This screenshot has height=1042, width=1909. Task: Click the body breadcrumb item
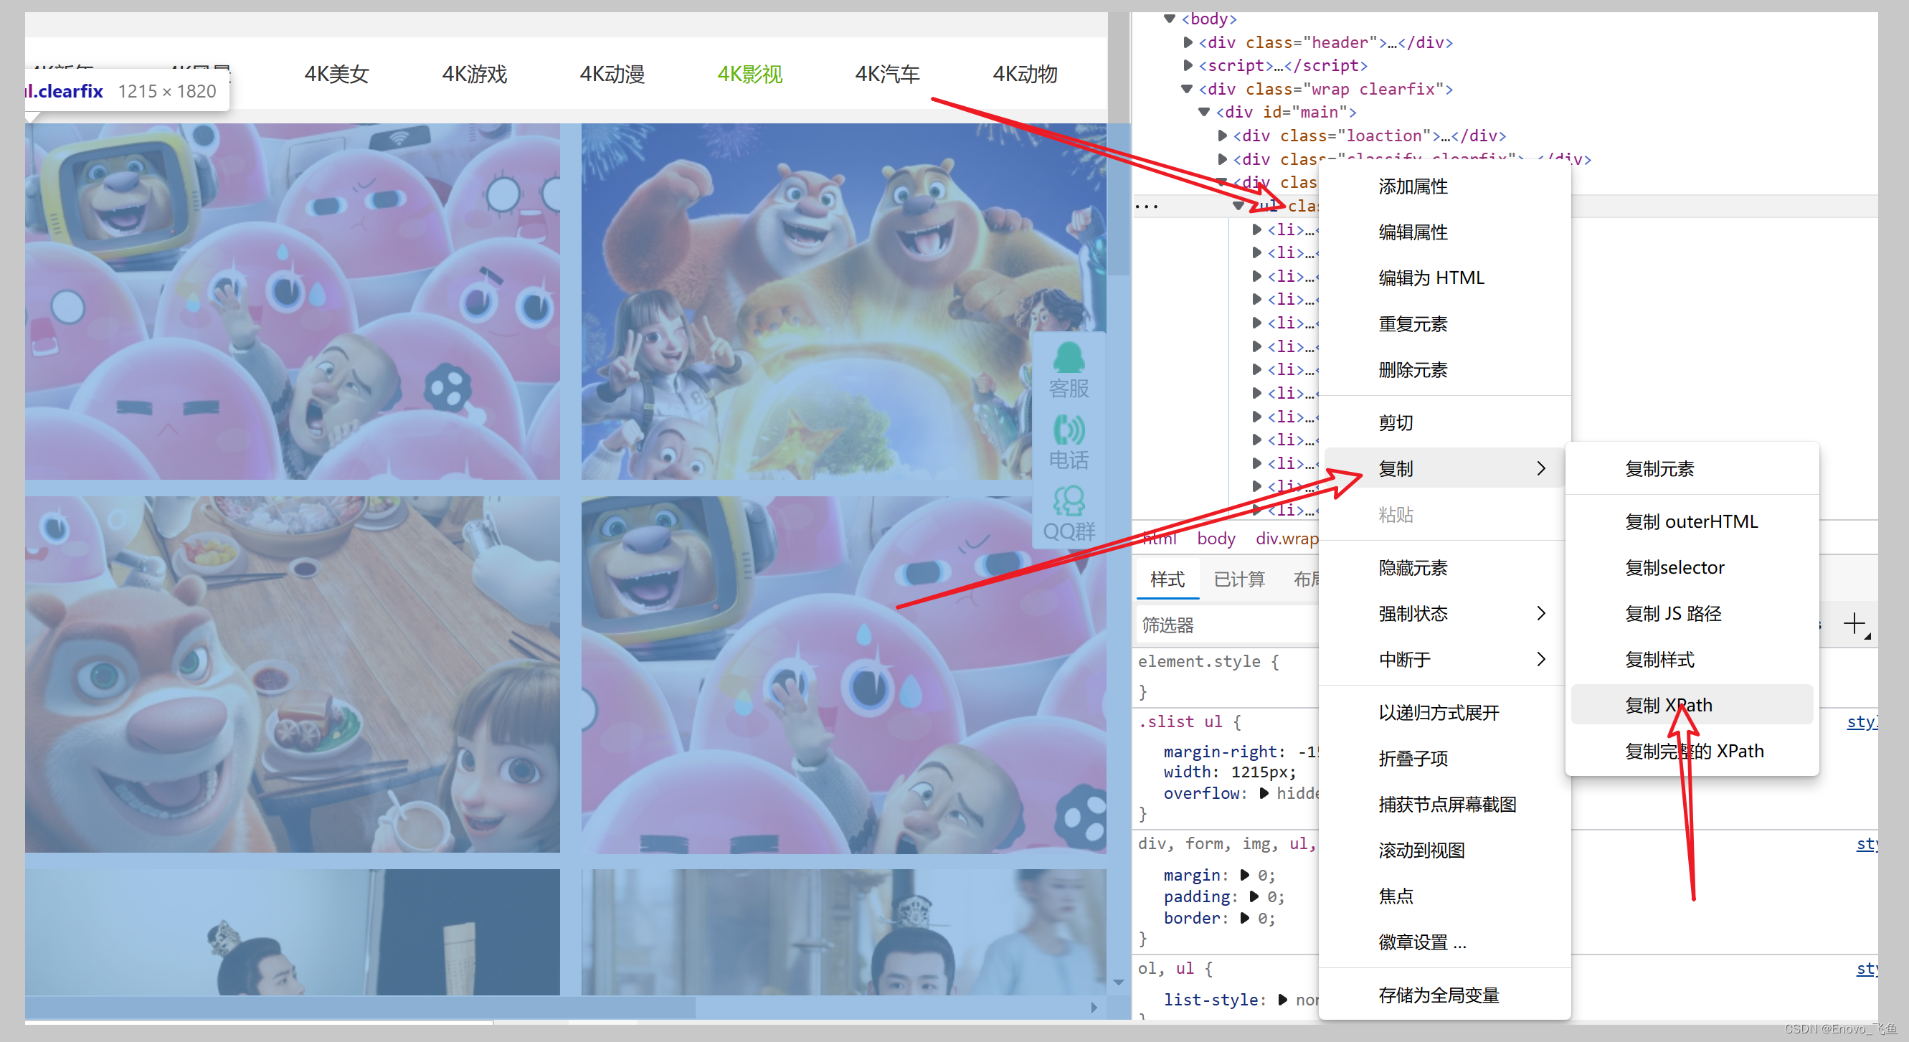(1216, 539)
